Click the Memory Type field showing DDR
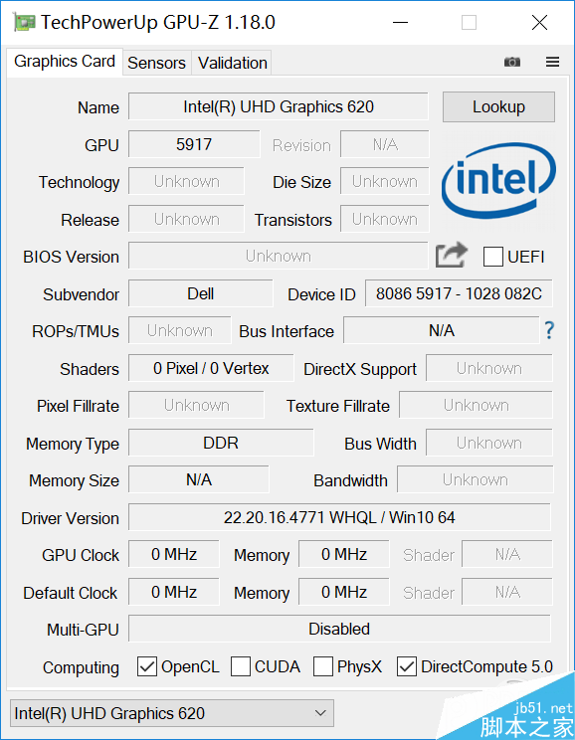This screenshot has width=575, height=740. [x=221, y=443]
